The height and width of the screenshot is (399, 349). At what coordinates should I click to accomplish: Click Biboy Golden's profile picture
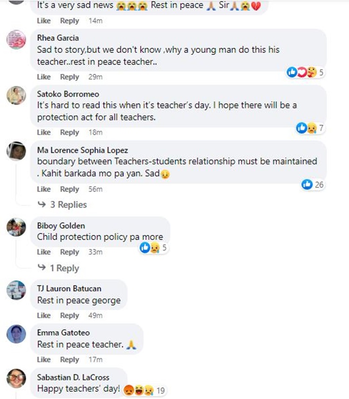[16, 227]
